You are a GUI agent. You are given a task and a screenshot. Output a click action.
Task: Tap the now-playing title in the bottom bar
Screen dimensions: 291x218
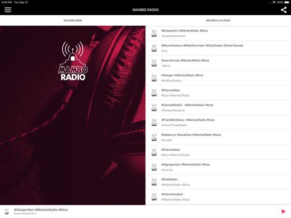pos(41,210)
